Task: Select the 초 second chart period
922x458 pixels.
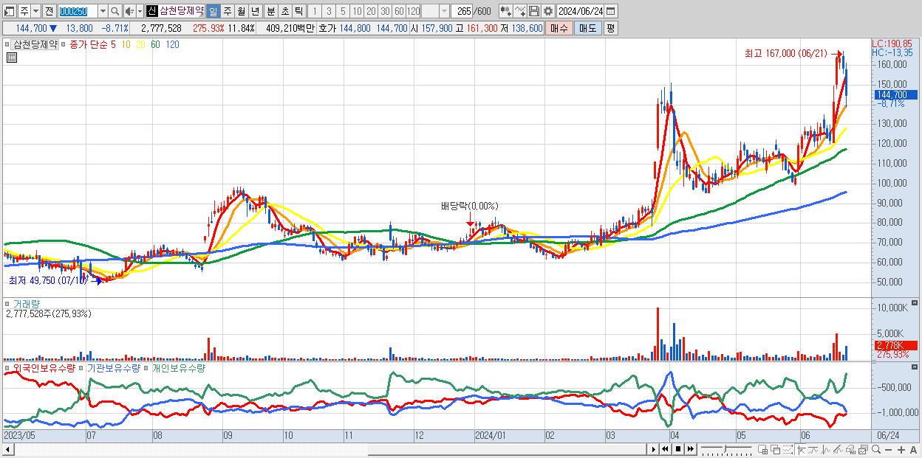Action: click(x=284, y=11)
